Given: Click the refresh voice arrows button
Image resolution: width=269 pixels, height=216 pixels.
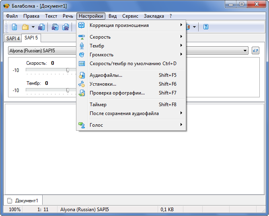Looking at the screenshot, I should click(x=255, y=51).
